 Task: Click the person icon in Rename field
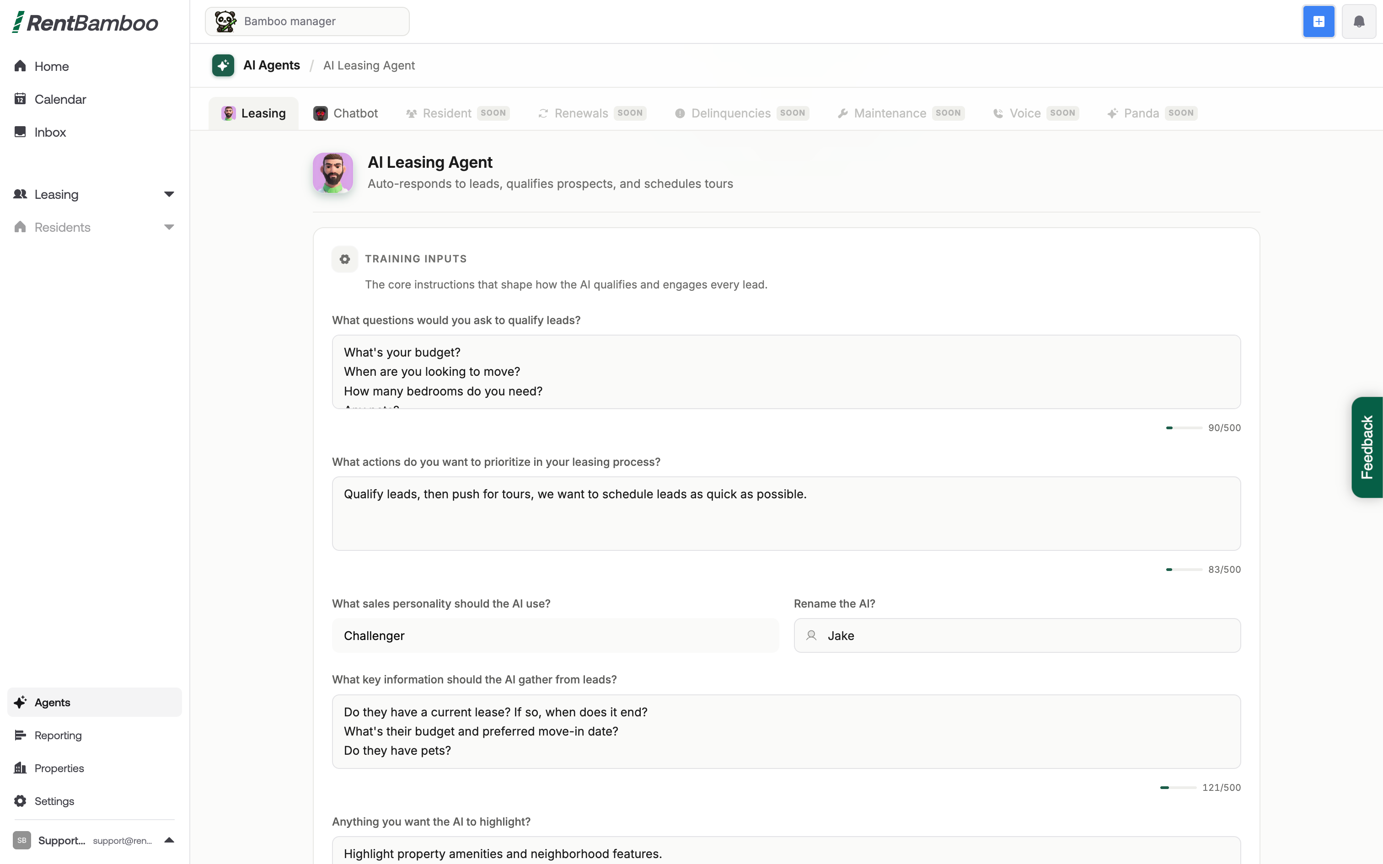coord(811,635)
